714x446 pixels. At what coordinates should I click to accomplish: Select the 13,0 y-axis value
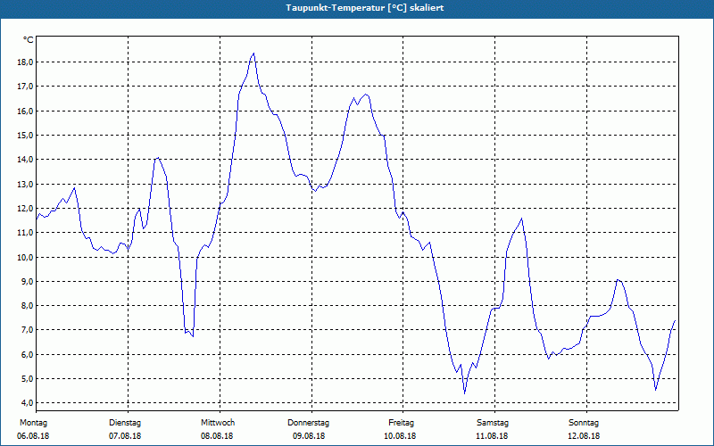click(x=25, y=185)
